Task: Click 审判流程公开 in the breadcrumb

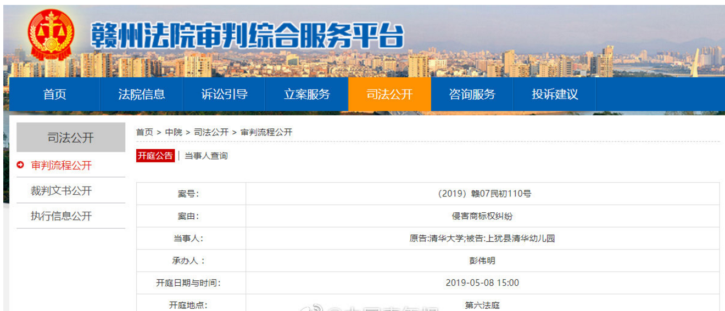Action: pyautogui.click(x=266, y=132)
